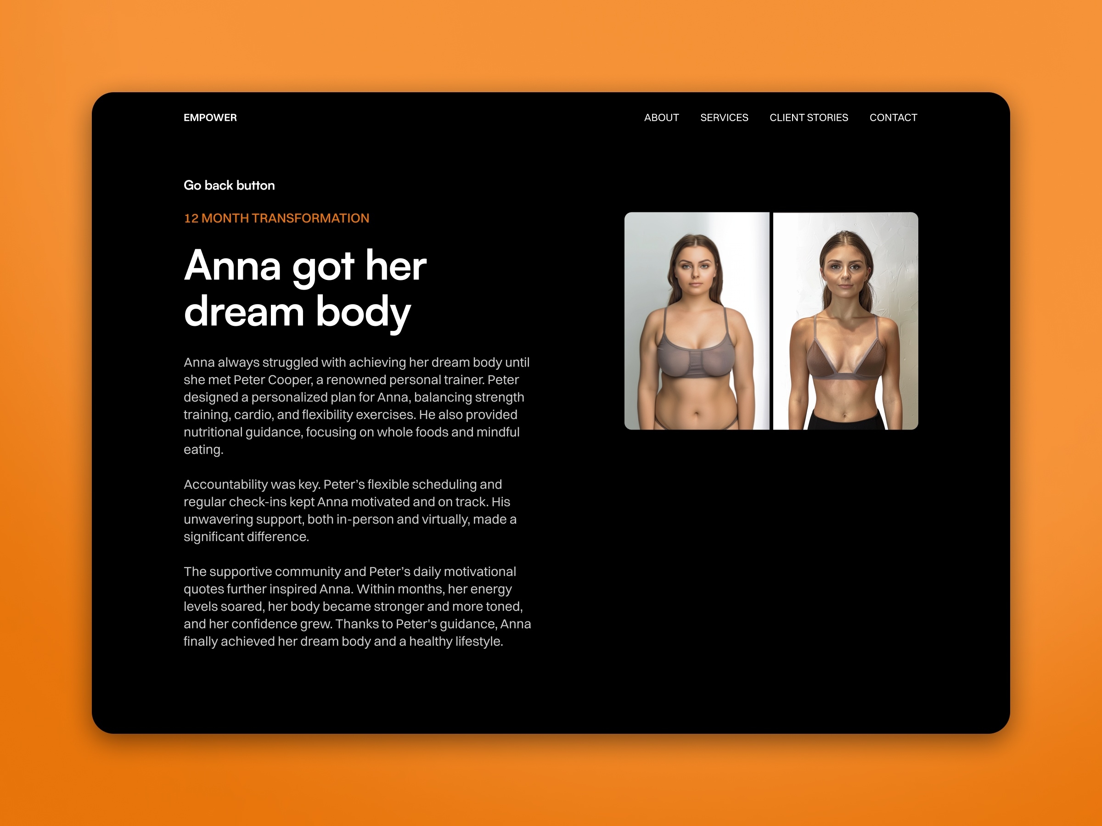This screenshot has width=1102, height=826.
Task: Expand the client story navigation
Action: pyautogui.click(x=809, y=116)
